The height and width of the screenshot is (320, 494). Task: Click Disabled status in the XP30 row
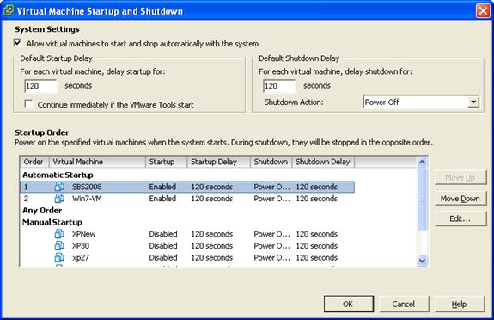pyautogui.click(x=163, y=246)
